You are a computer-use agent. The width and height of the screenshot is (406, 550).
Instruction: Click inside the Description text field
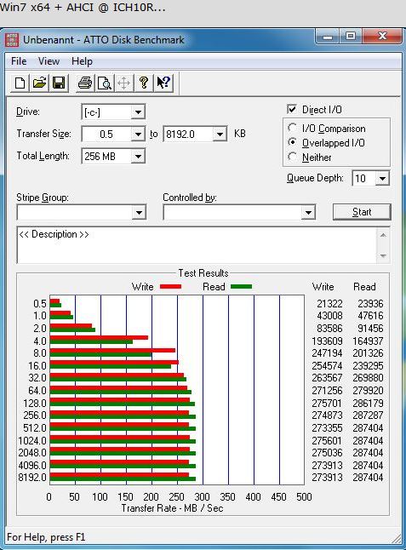click(197, 245)
